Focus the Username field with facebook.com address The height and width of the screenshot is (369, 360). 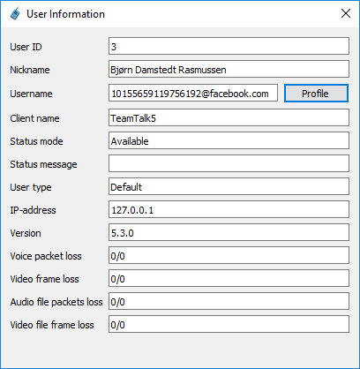coord(193,93)
